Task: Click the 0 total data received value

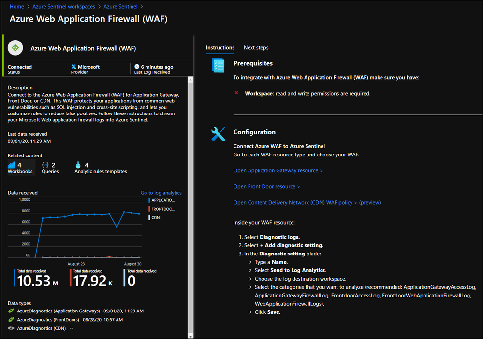Action: click(132, 281)
